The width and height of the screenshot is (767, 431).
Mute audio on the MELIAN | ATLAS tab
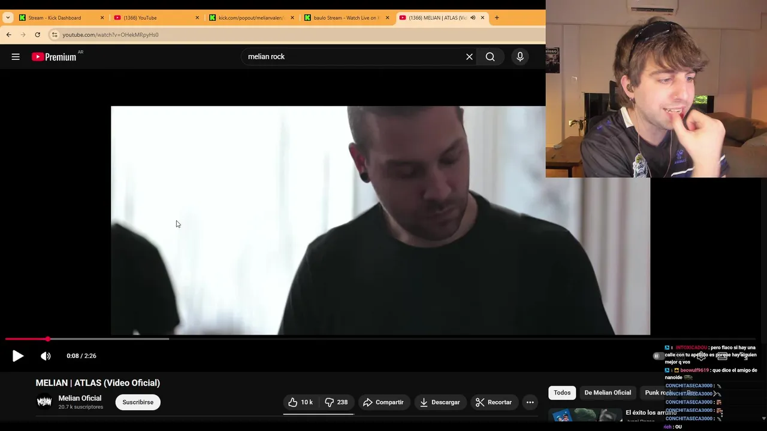click(473, 18)
